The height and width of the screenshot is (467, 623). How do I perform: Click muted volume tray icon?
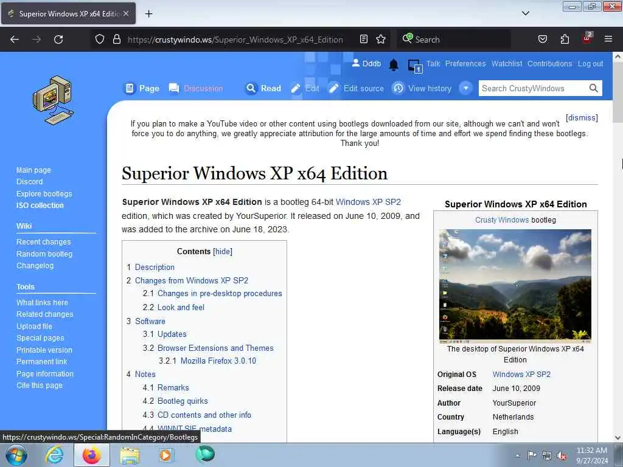tap(562, 456)
